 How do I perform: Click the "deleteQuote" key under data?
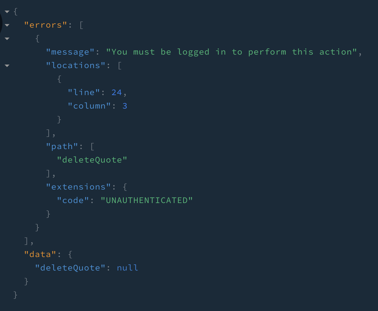click(x=70, y=268)
